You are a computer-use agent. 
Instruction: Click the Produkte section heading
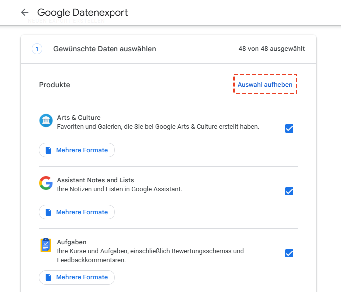point(54,85)
